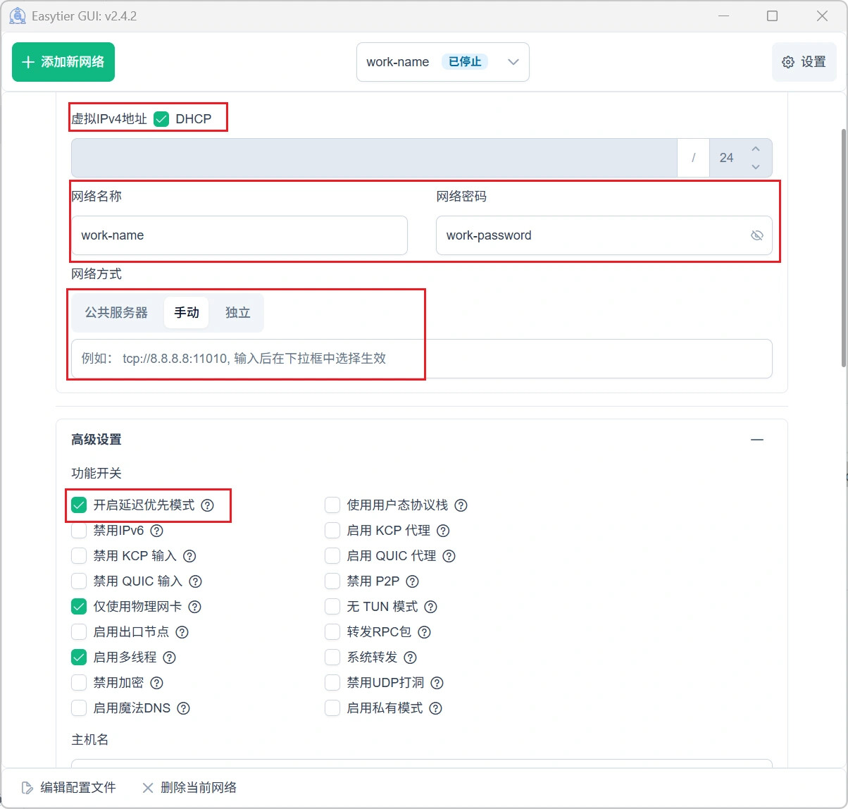Click the help icon beside 仅使用物理网卡
Viewport: 848px width, 809px height.
195,607
